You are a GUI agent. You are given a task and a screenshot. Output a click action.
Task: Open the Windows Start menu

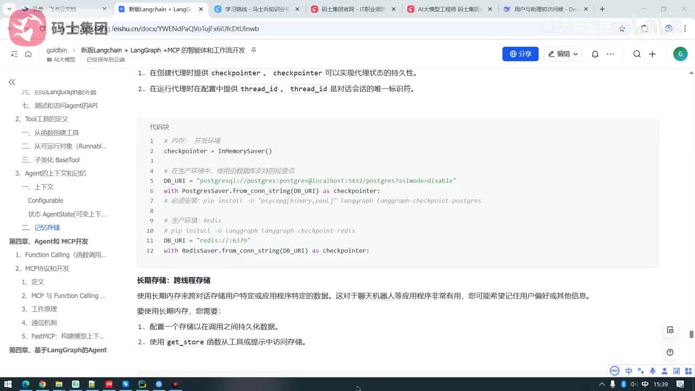(x=9, y=384)
